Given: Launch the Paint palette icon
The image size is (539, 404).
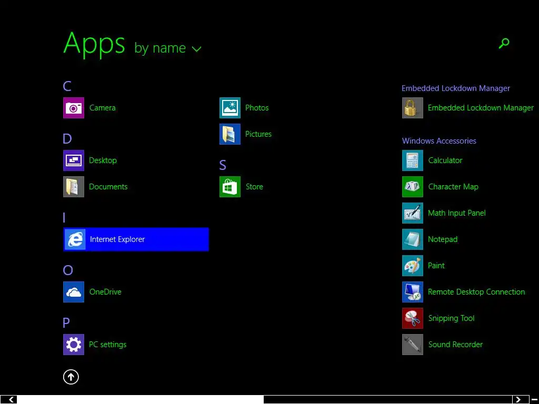Looking at the screenshot, I should click(413, 266).
